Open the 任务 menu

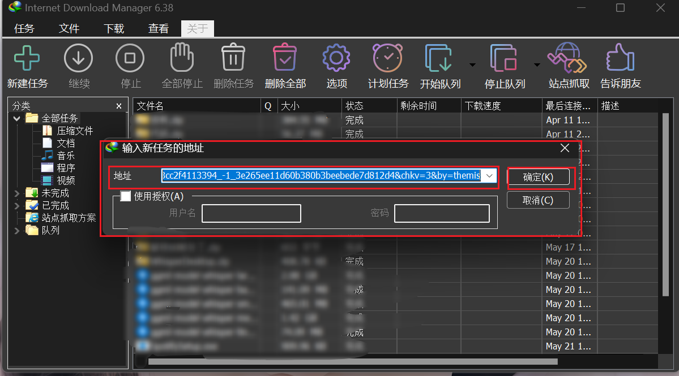click(x=24, y=28)
